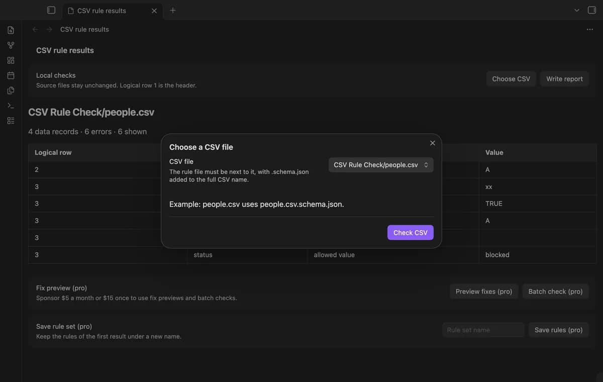Switch to the CSV rule results tab
Viewport: 603px width, 382px height.
pyautogui.click(x=113, y=11)
